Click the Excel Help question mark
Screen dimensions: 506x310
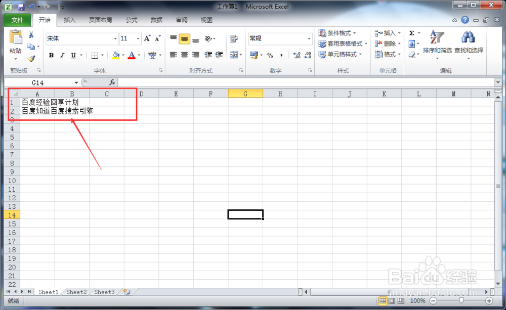point(465,20)
